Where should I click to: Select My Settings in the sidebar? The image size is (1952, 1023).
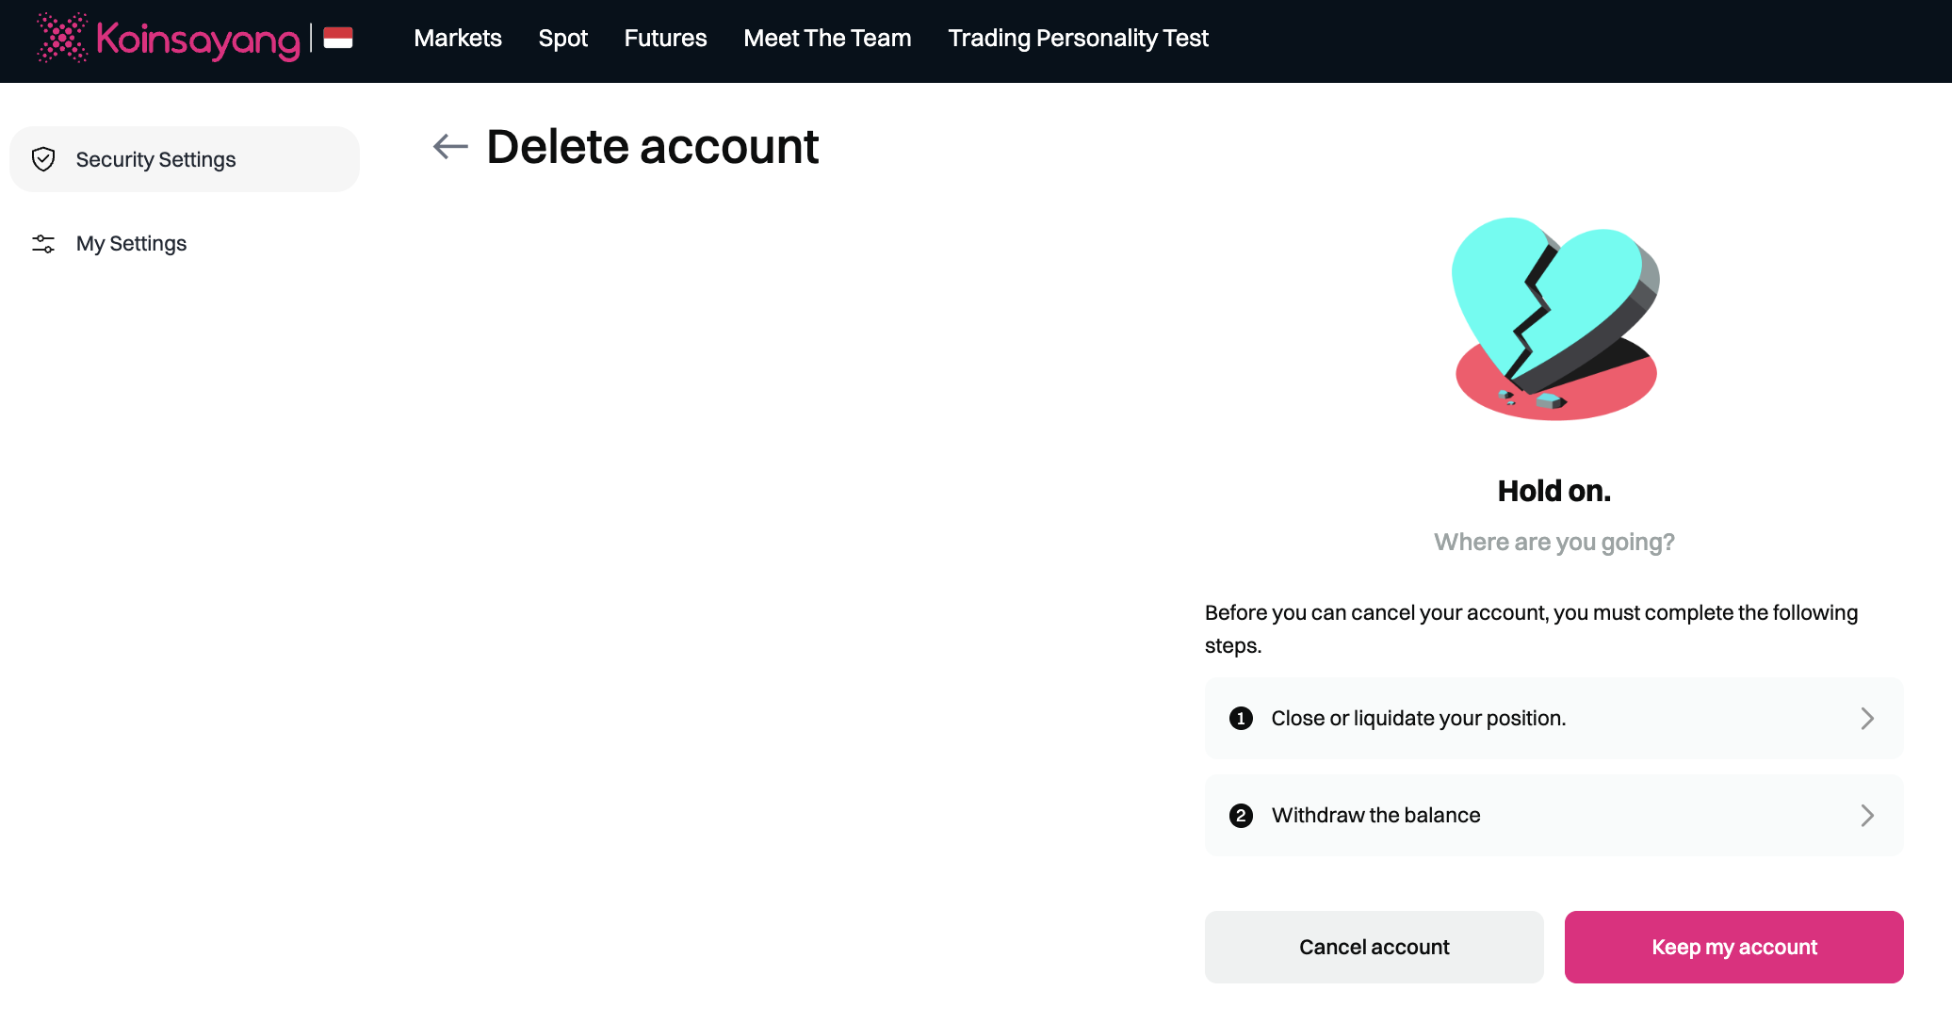131,244
